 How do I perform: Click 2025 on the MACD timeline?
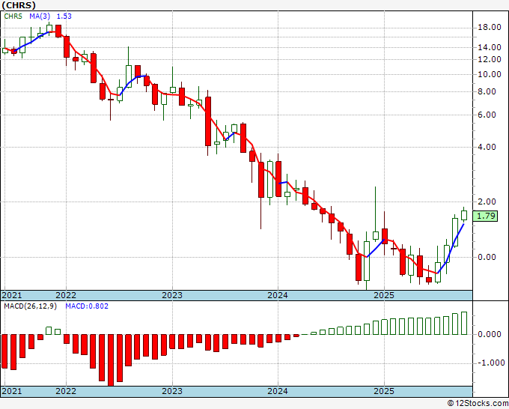tap(384, 391)
